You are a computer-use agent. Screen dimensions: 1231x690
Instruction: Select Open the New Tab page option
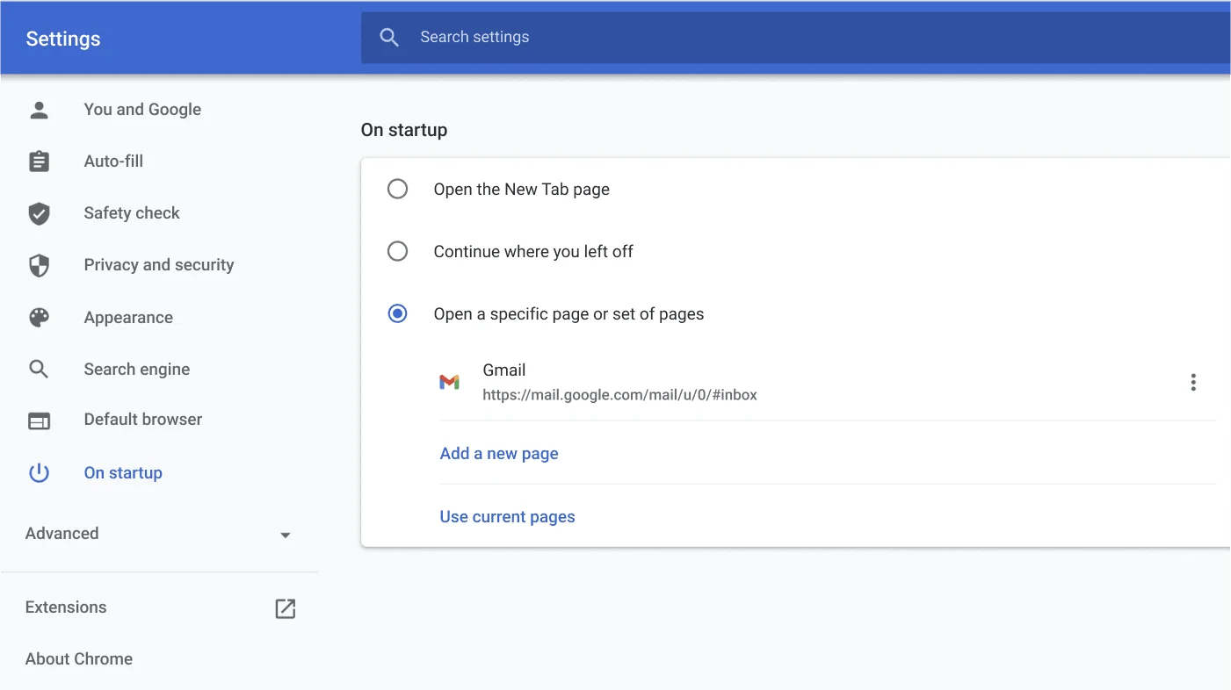click(397, 188)
